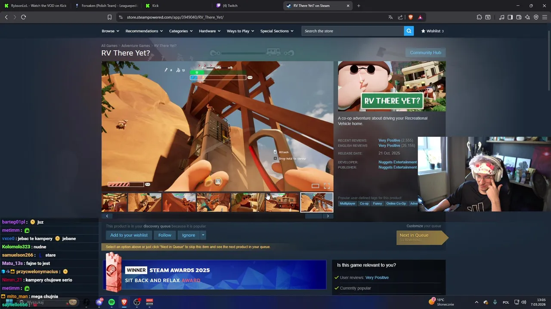Viewport: 551px width, 309px height.
Task: Bookmark this page icon
Action: [x=109, y=17]
